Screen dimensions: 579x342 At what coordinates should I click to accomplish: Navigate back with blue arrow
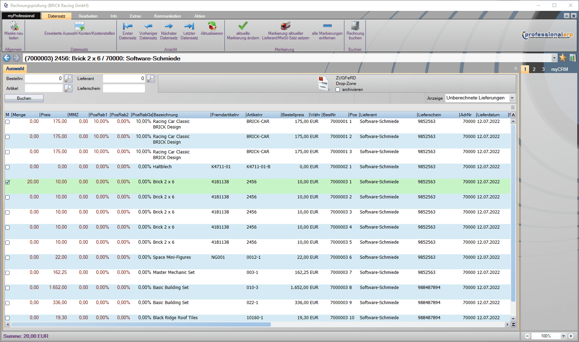7,58
